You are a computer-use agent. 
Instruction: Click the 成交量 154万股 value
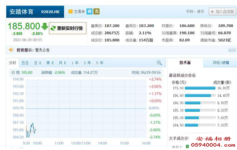[146, 40]
